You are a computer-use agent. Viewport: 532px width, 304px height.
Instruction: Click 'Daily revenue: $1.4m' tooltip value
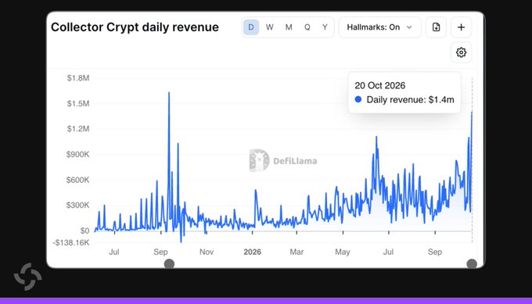(410, 99)
